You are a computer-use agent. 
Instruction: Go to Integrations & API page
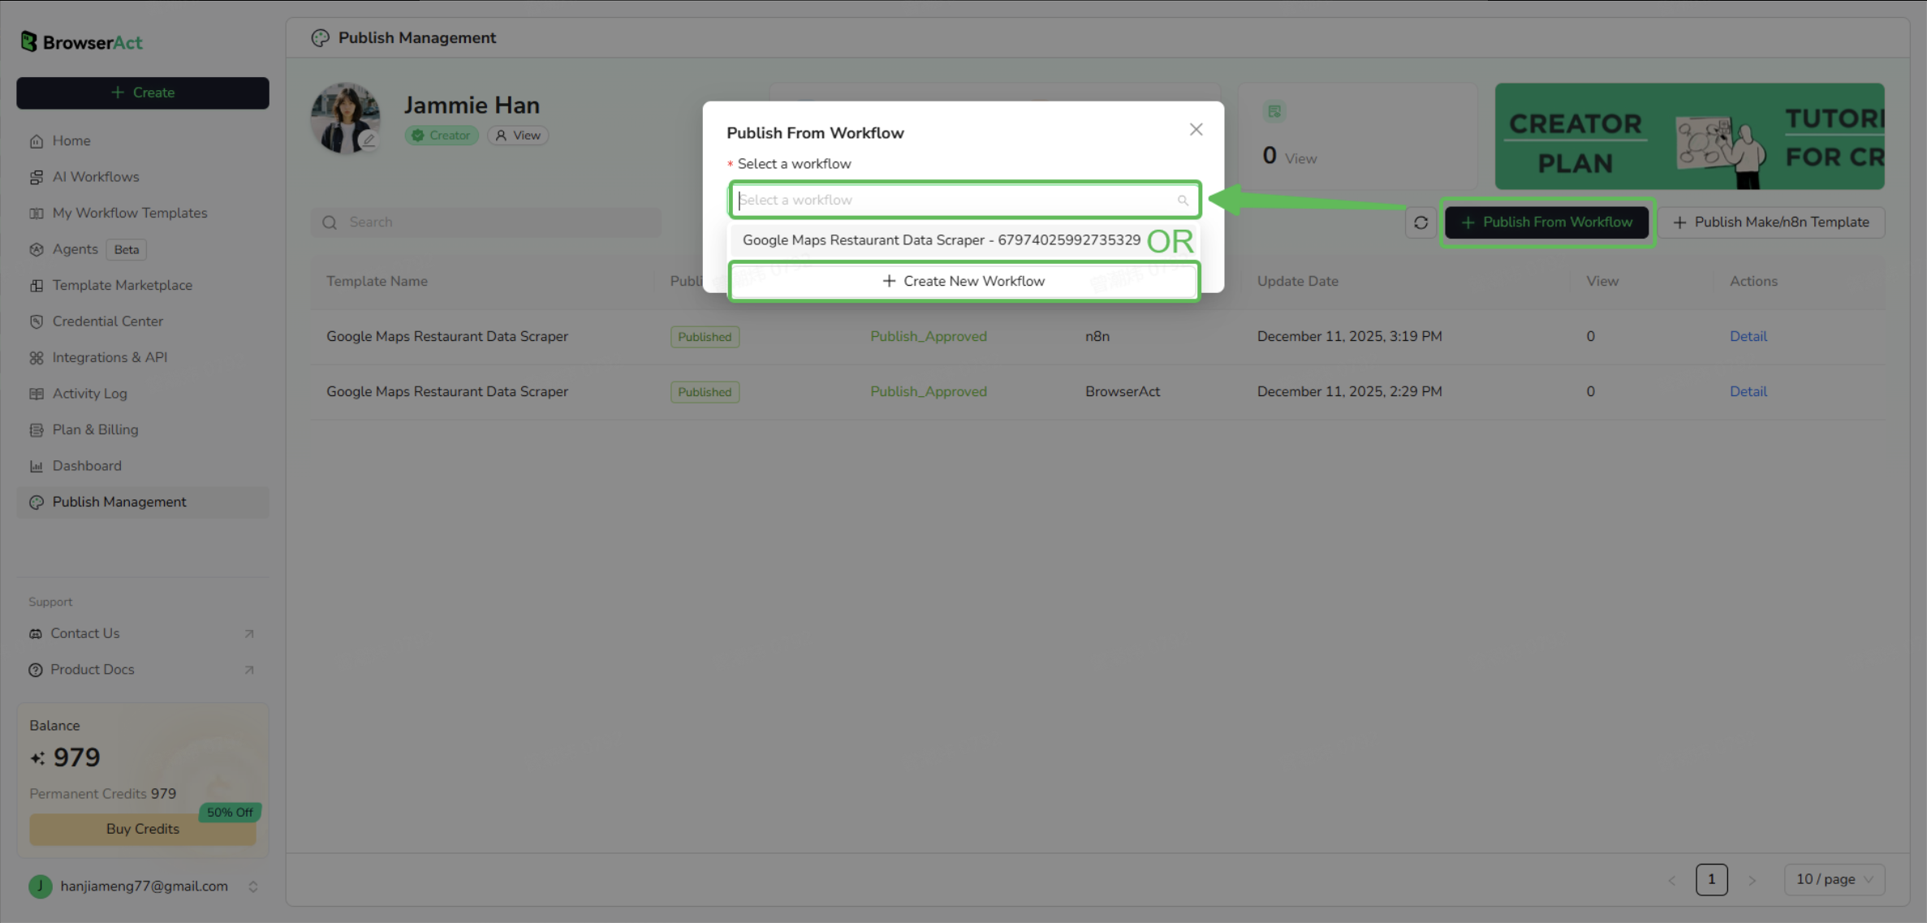click(110, 357)
